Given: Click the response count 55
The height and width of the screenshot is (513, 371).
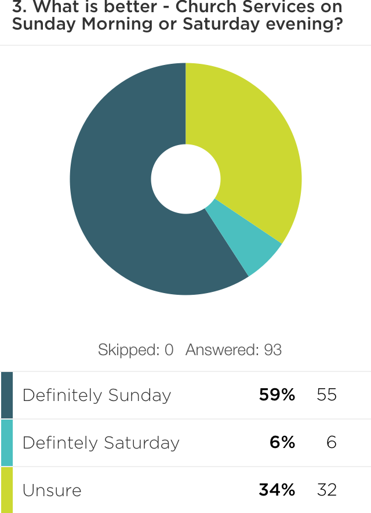Looking at the screenshot, I should [x=327, y=396].
